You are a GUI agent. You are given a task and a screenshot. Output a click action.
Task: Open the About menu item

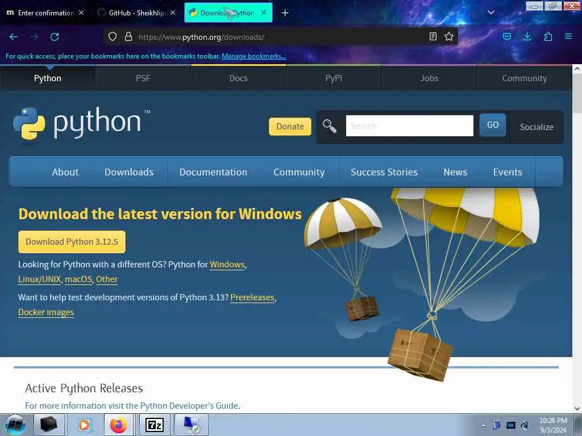coord(65,172)
